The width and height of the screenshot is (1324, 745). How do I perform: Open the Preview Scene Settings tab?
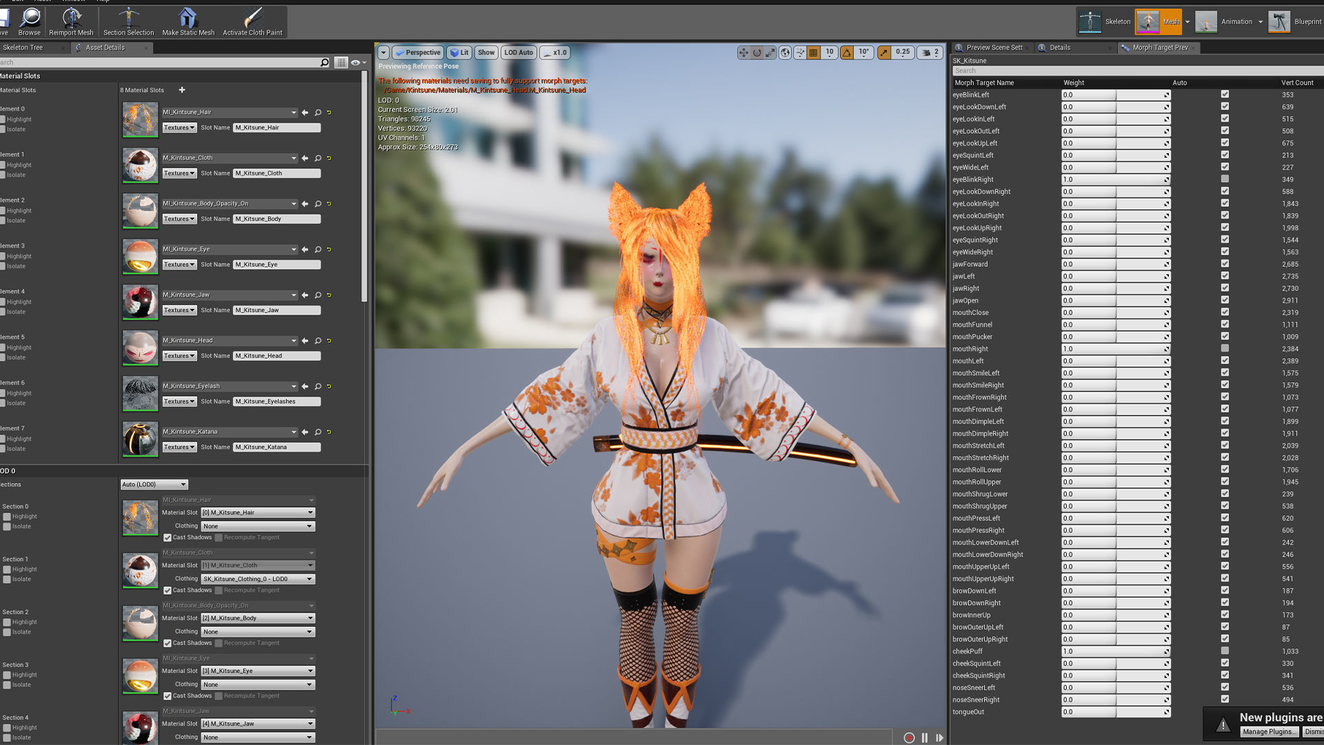click(x=994, y=48)
